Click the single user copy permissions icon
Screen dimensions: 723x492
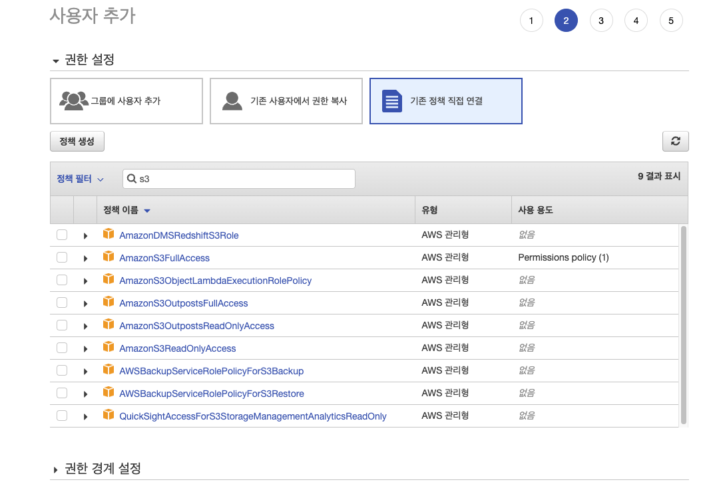[232, 101]
